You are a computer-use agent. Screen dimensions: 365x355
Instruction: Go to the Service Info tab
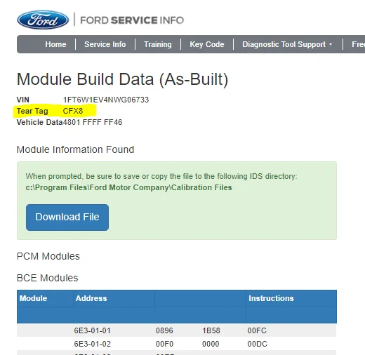click(105, 44)
